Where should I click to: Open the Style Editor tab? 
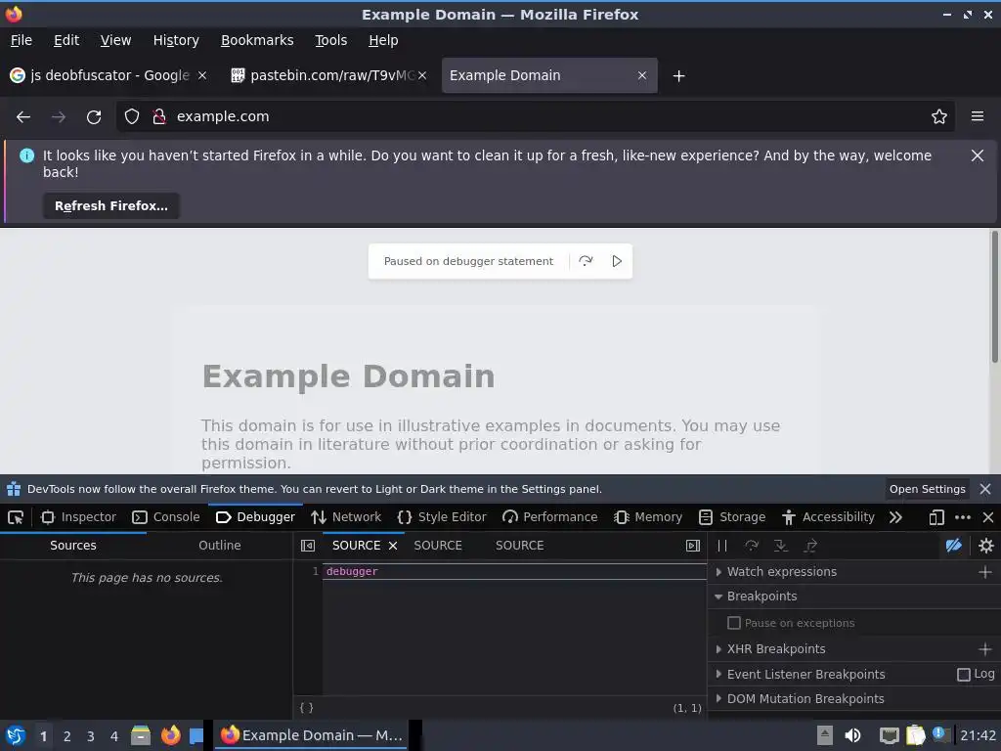pyautogui.click(x=442, y=517)
